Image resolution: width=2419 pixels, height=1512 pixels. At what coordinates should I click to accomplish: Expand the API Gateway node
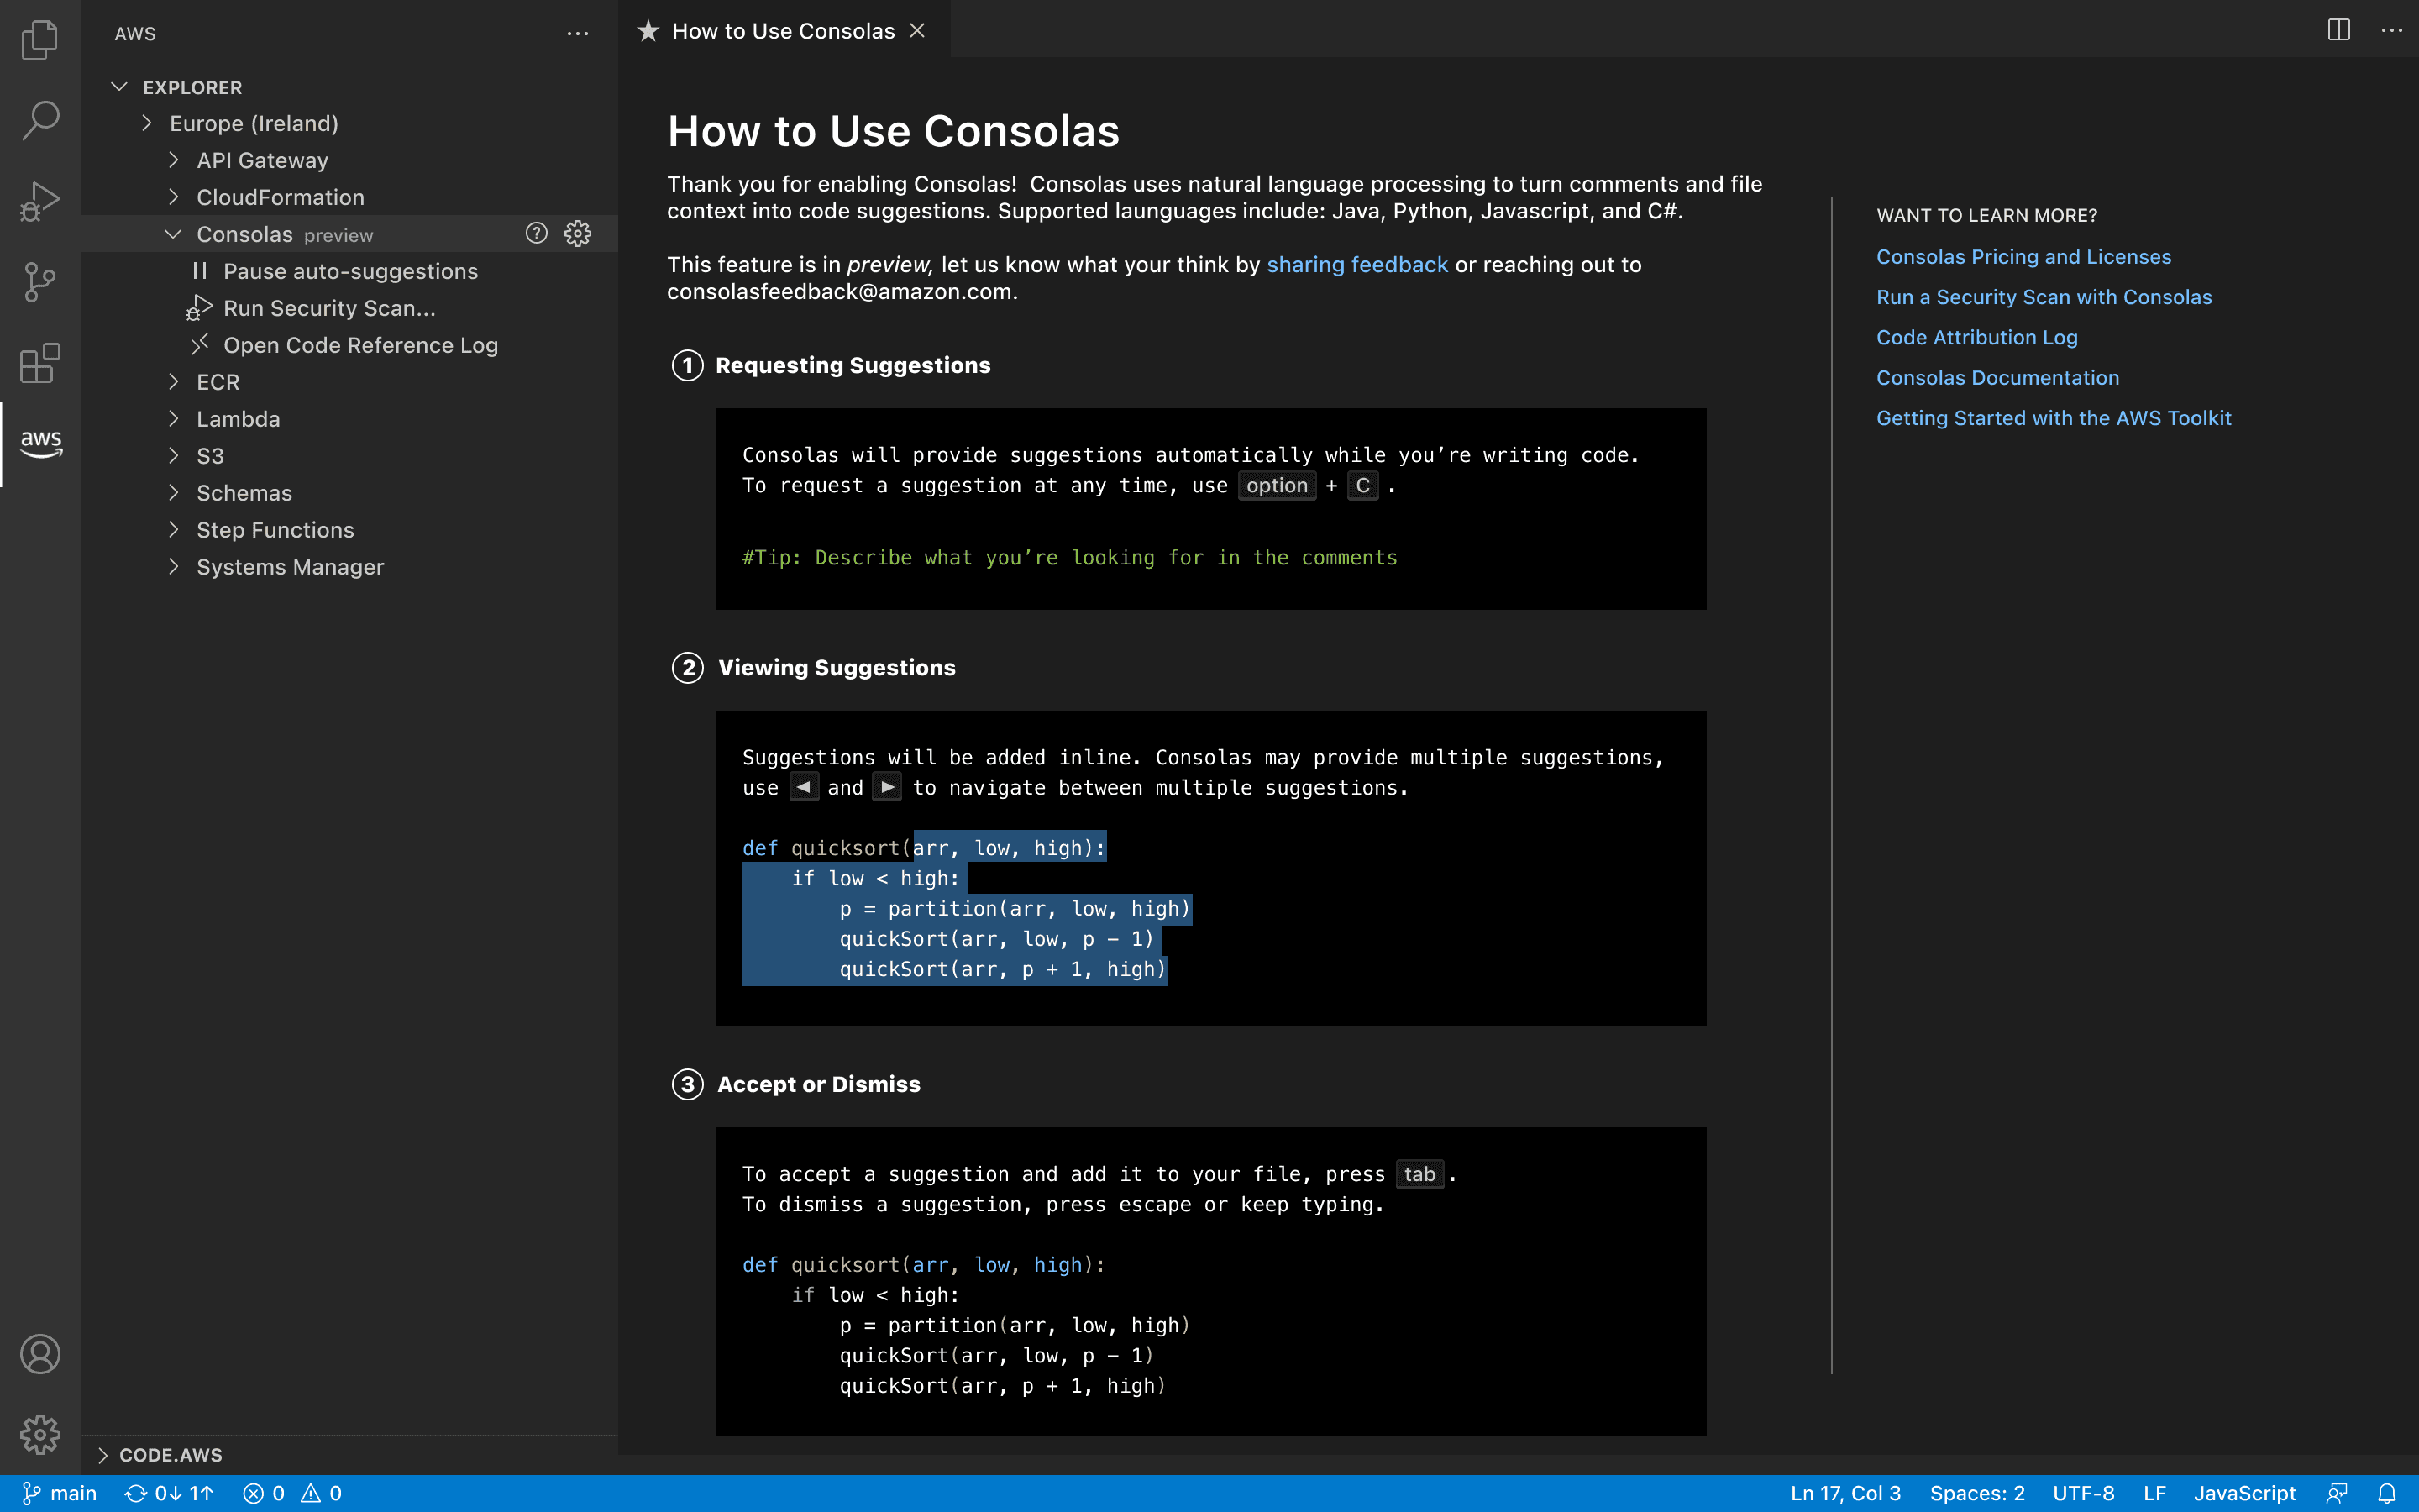tap(174, 160)
